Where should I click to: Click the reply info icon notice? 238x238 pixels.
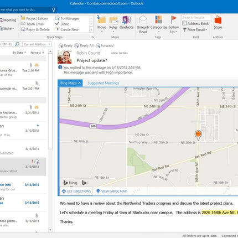[60, 68]
